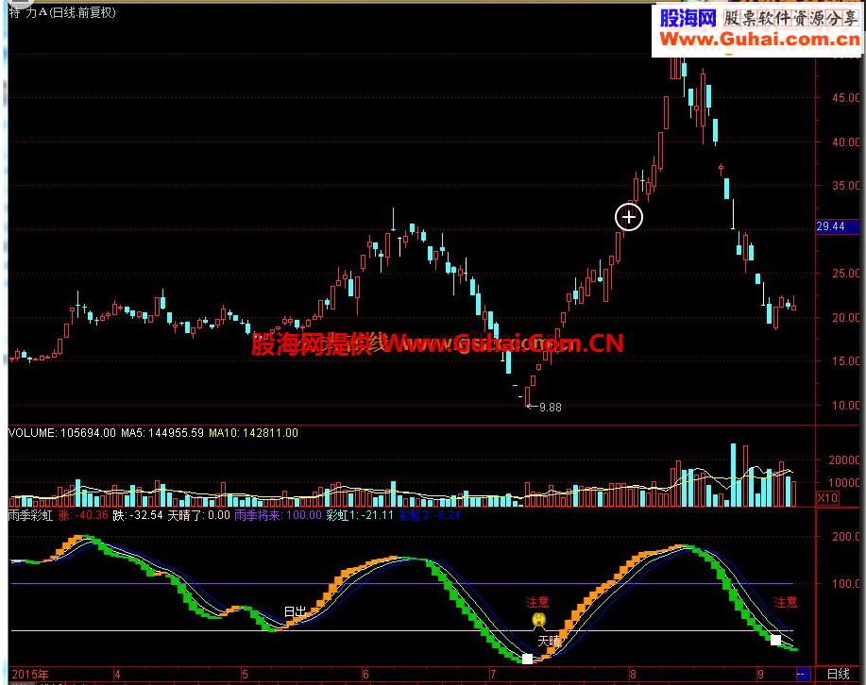866x685 pixels.
Task: Click the 15.00 price axis label
Action: 846,361
